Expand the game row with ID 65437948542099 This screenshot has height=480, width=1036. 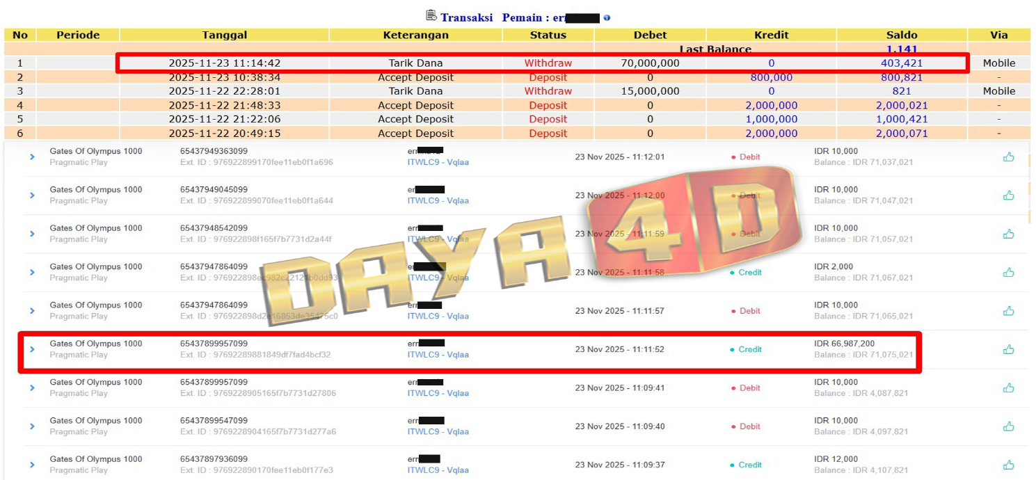tap(32, 234)
